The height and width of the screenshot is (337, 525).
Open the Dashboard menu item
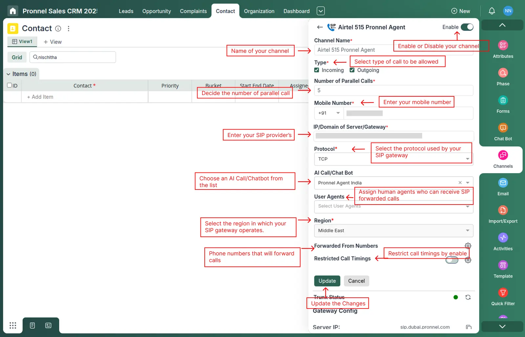tap(296, 11)
